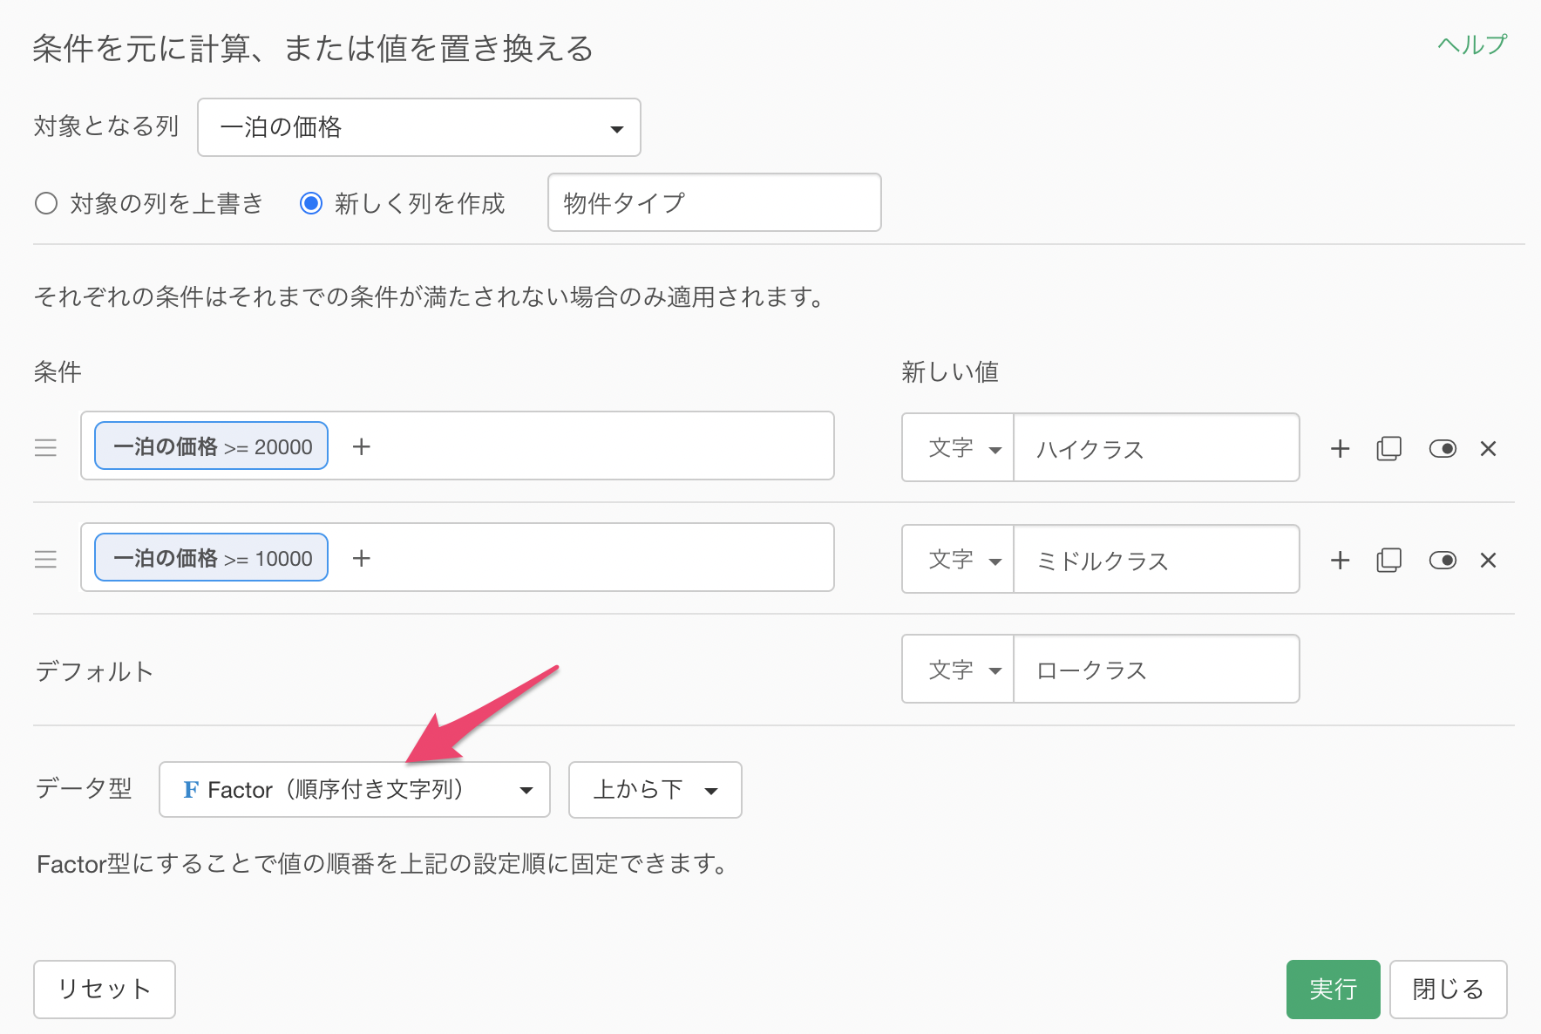Open the 上から下 order dropdown
1541x1034 pixels.
point(655,790)
